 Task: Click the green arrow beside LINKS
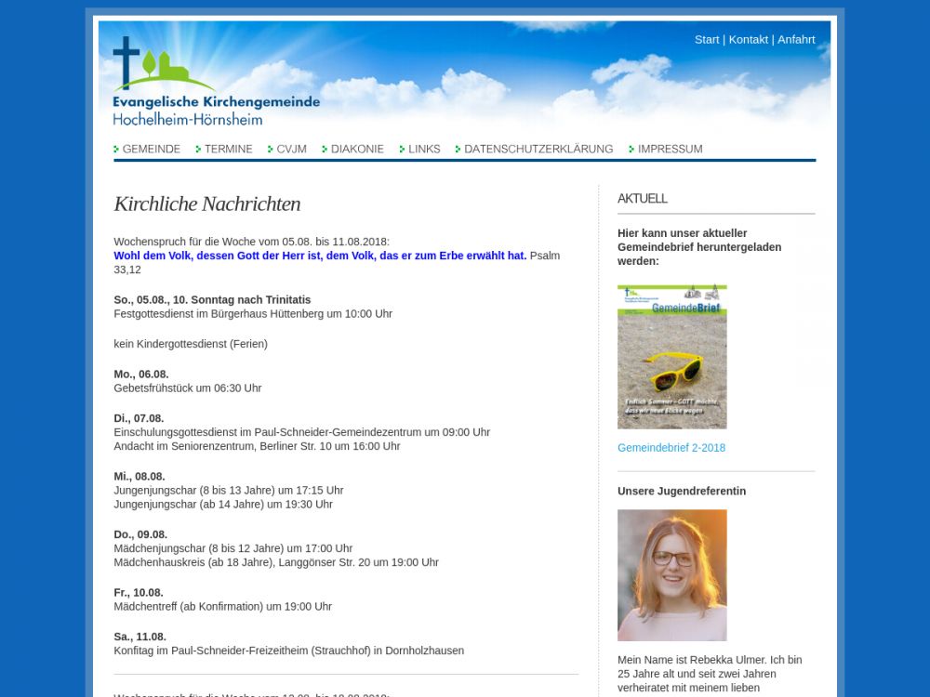pos(403,150)
